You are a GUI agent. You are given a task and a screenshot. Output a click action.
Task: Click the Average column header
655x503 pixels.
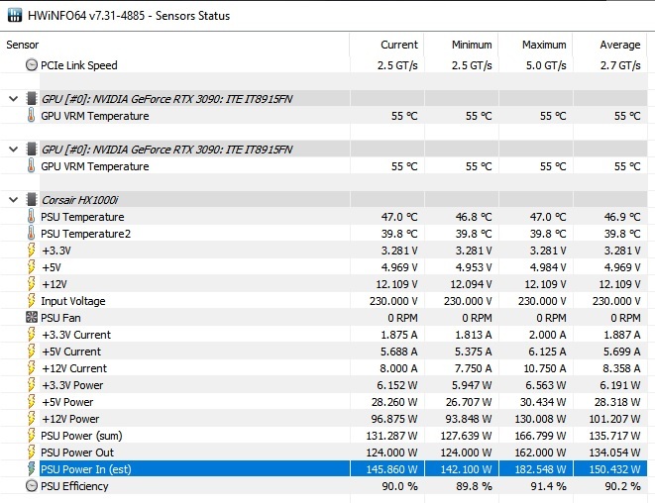pyautogui.click(x=619, y=45)
